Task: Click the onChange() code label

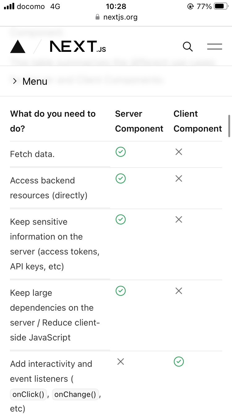Action: pyautogui.click(x=75, y=394)
